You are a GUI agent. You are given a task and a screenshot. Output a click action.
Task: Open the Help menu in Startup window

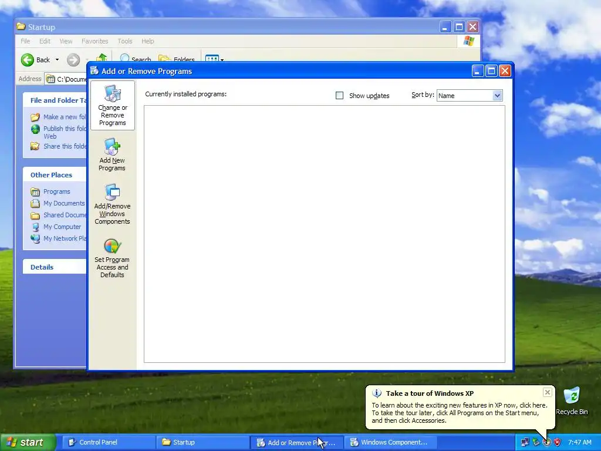[147, 41]
